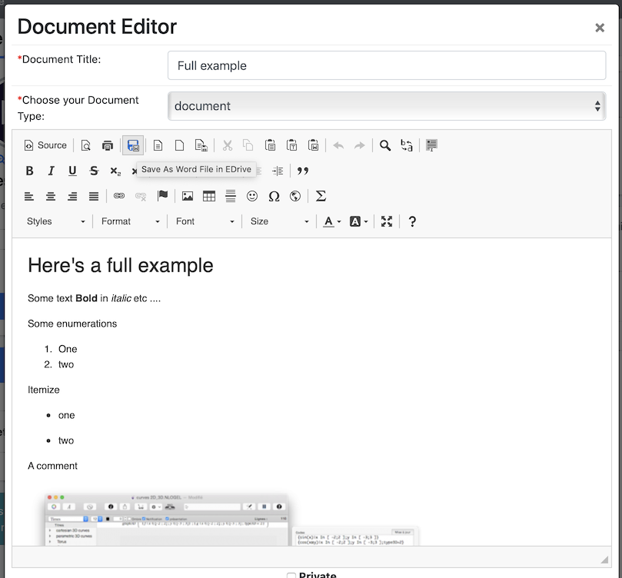622x578 pixels.
Task: Open the smiley emoticon picker
Action: (252, 196)
